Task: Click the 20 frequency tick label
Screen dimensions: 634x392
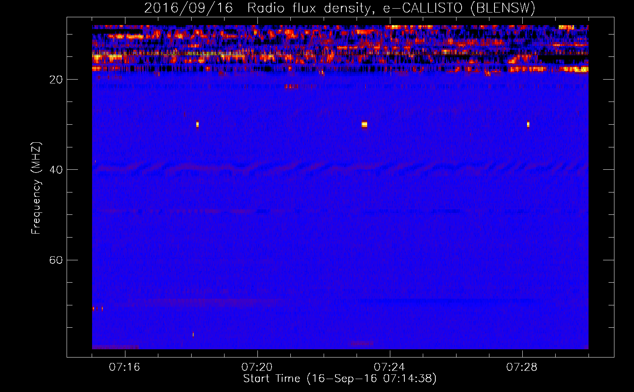Action: [x=56, y=80]
